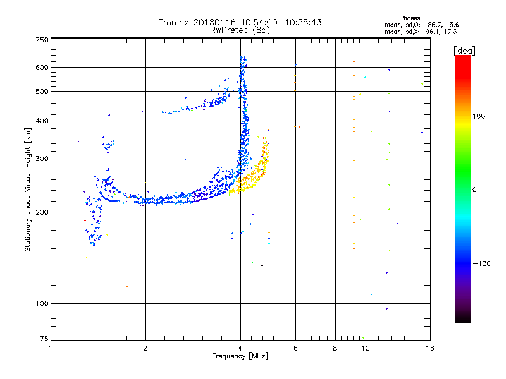Image resolution: width=506 pixels, height=379 pixels.
Task: Click the 16 tick label on the frequency axis
Action: (430, 348)
